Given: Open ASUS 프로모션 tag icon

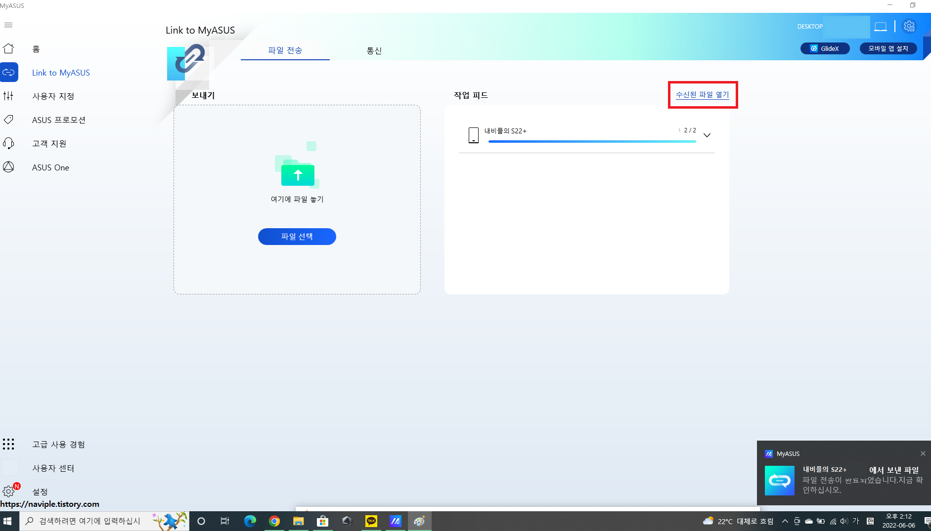Looking at the screenshot, I should 8,120.
